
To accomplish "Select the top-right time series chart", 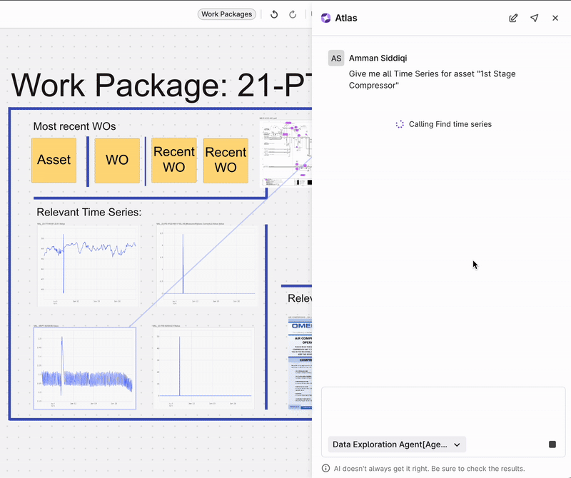I will 207,266.
